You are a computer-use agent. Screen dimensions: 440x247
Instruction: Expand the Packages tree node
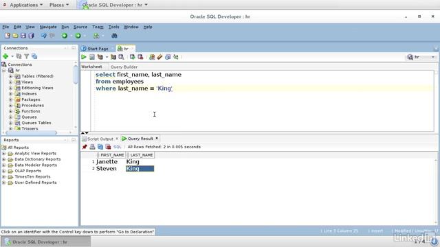(11, 99)
